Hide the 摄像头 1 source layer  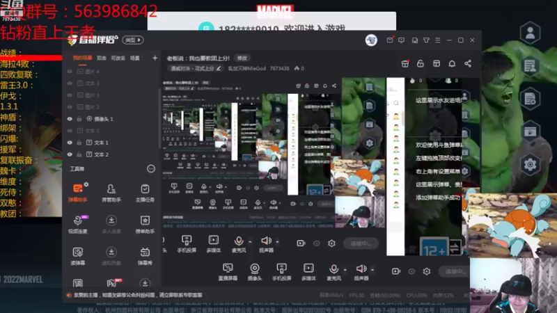click(x=70, y=119)
